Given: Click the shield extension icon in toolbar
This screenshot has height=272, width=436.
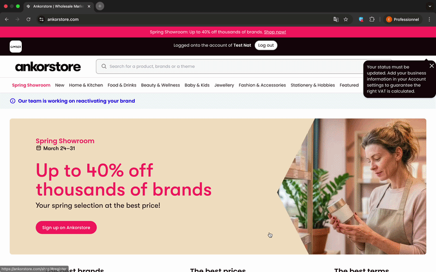Looking at the screenshot, I should [x=361, y=20].
